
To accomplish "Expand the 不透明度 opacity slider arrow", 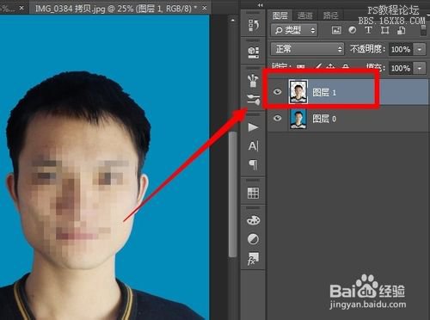I will click(420, 50).
